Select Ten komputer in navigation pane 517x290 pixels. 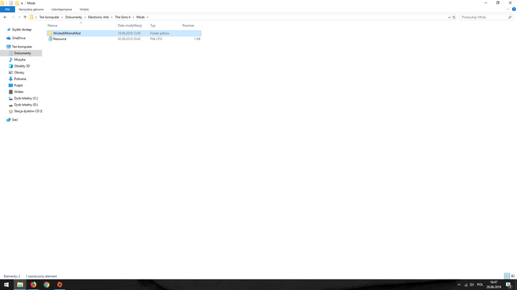(22, 47)
